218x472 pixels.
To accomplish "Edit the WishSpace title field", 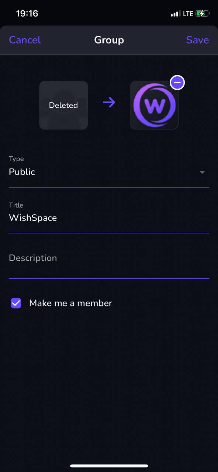I will click(109, 218).
